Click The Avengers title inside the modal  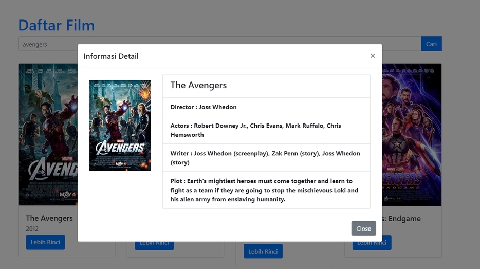[198, 85]
